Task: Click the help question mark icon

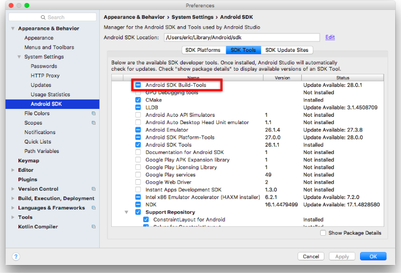Action: 16,257
